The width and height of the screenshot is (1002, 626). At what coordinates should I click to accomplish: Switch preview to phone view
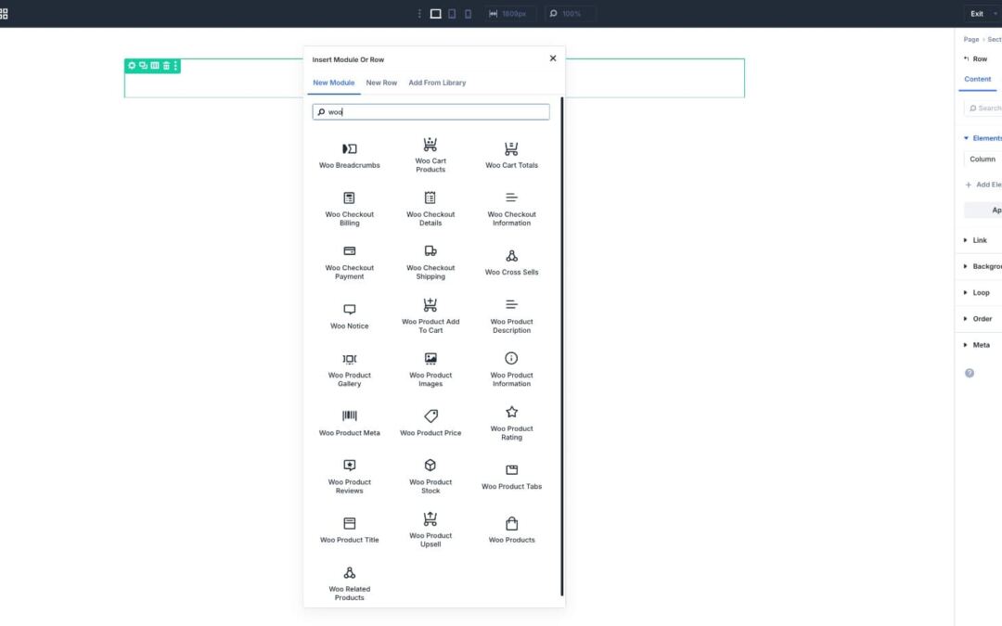tap(468, 13)
